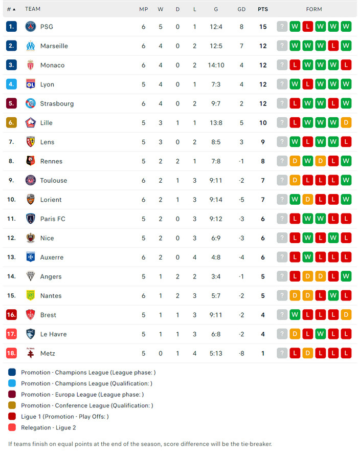This screenshot has width=358, height=451.
Task: Click the PSG club crest icon
Action: (x=31, y=27)
